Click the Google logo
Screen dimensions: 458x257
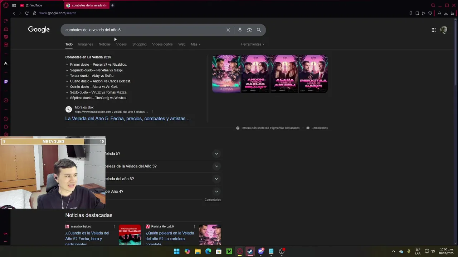point(39,30)
